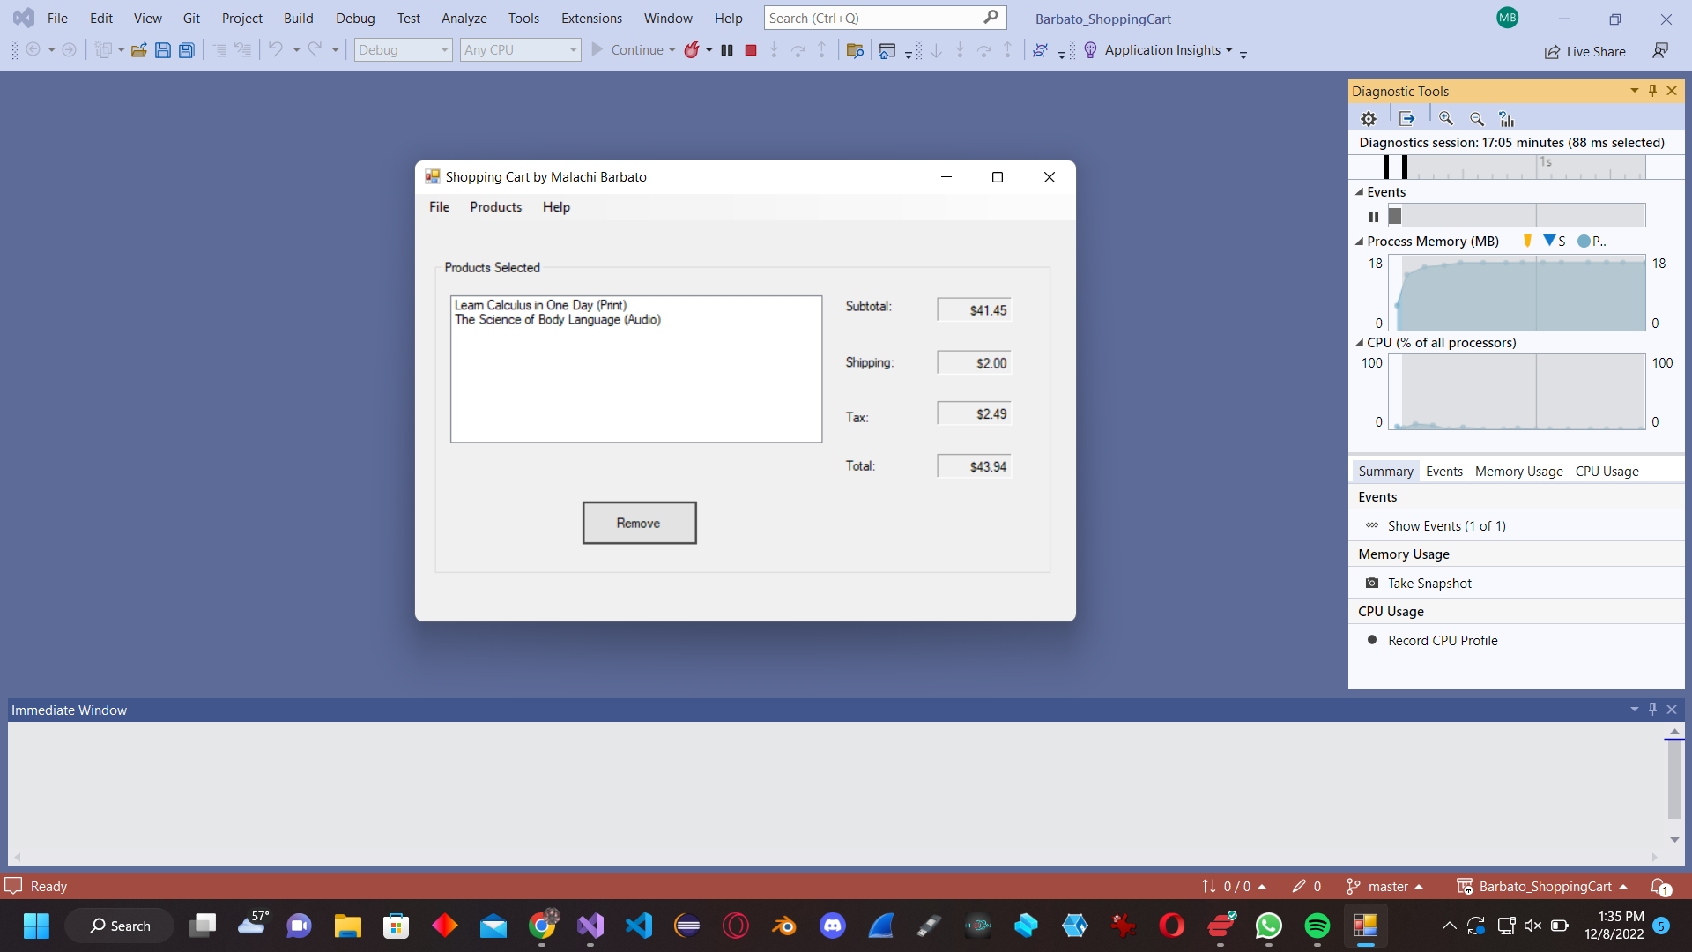
Task: Open Diagnostic Tools settings gear
Action: coord(1369,118)
